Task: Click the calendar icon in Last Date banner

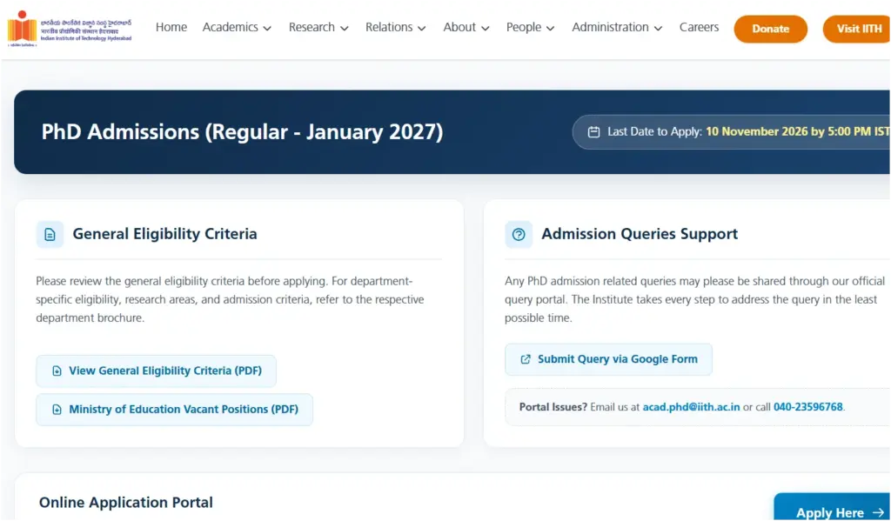Action: coord(593,132)
